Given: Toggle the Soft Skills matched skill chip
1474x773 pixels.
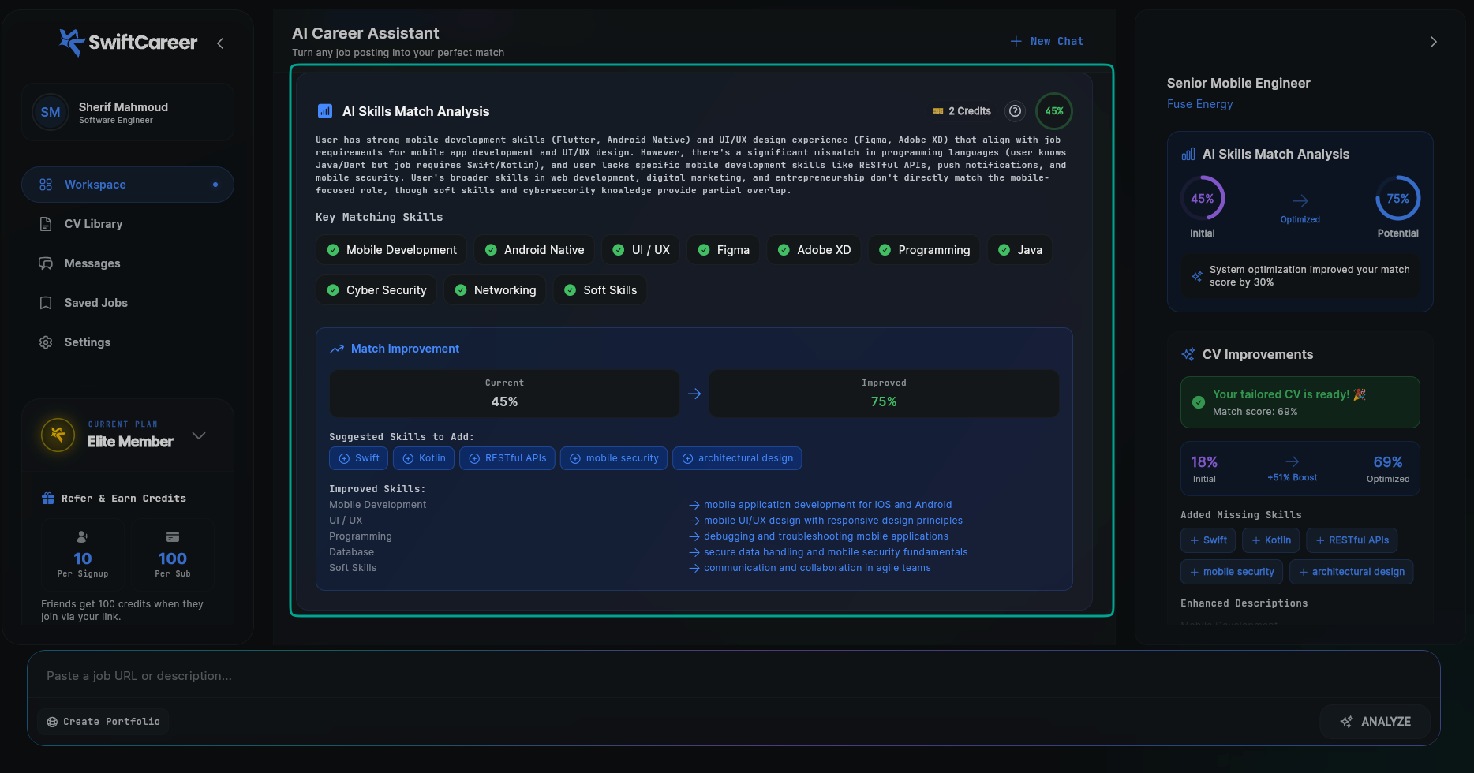Looking at the screenshot, I should point(600,289).
